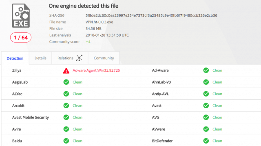Click the Clean result for Baidu

pyautogui.click(x=77, y=141)
